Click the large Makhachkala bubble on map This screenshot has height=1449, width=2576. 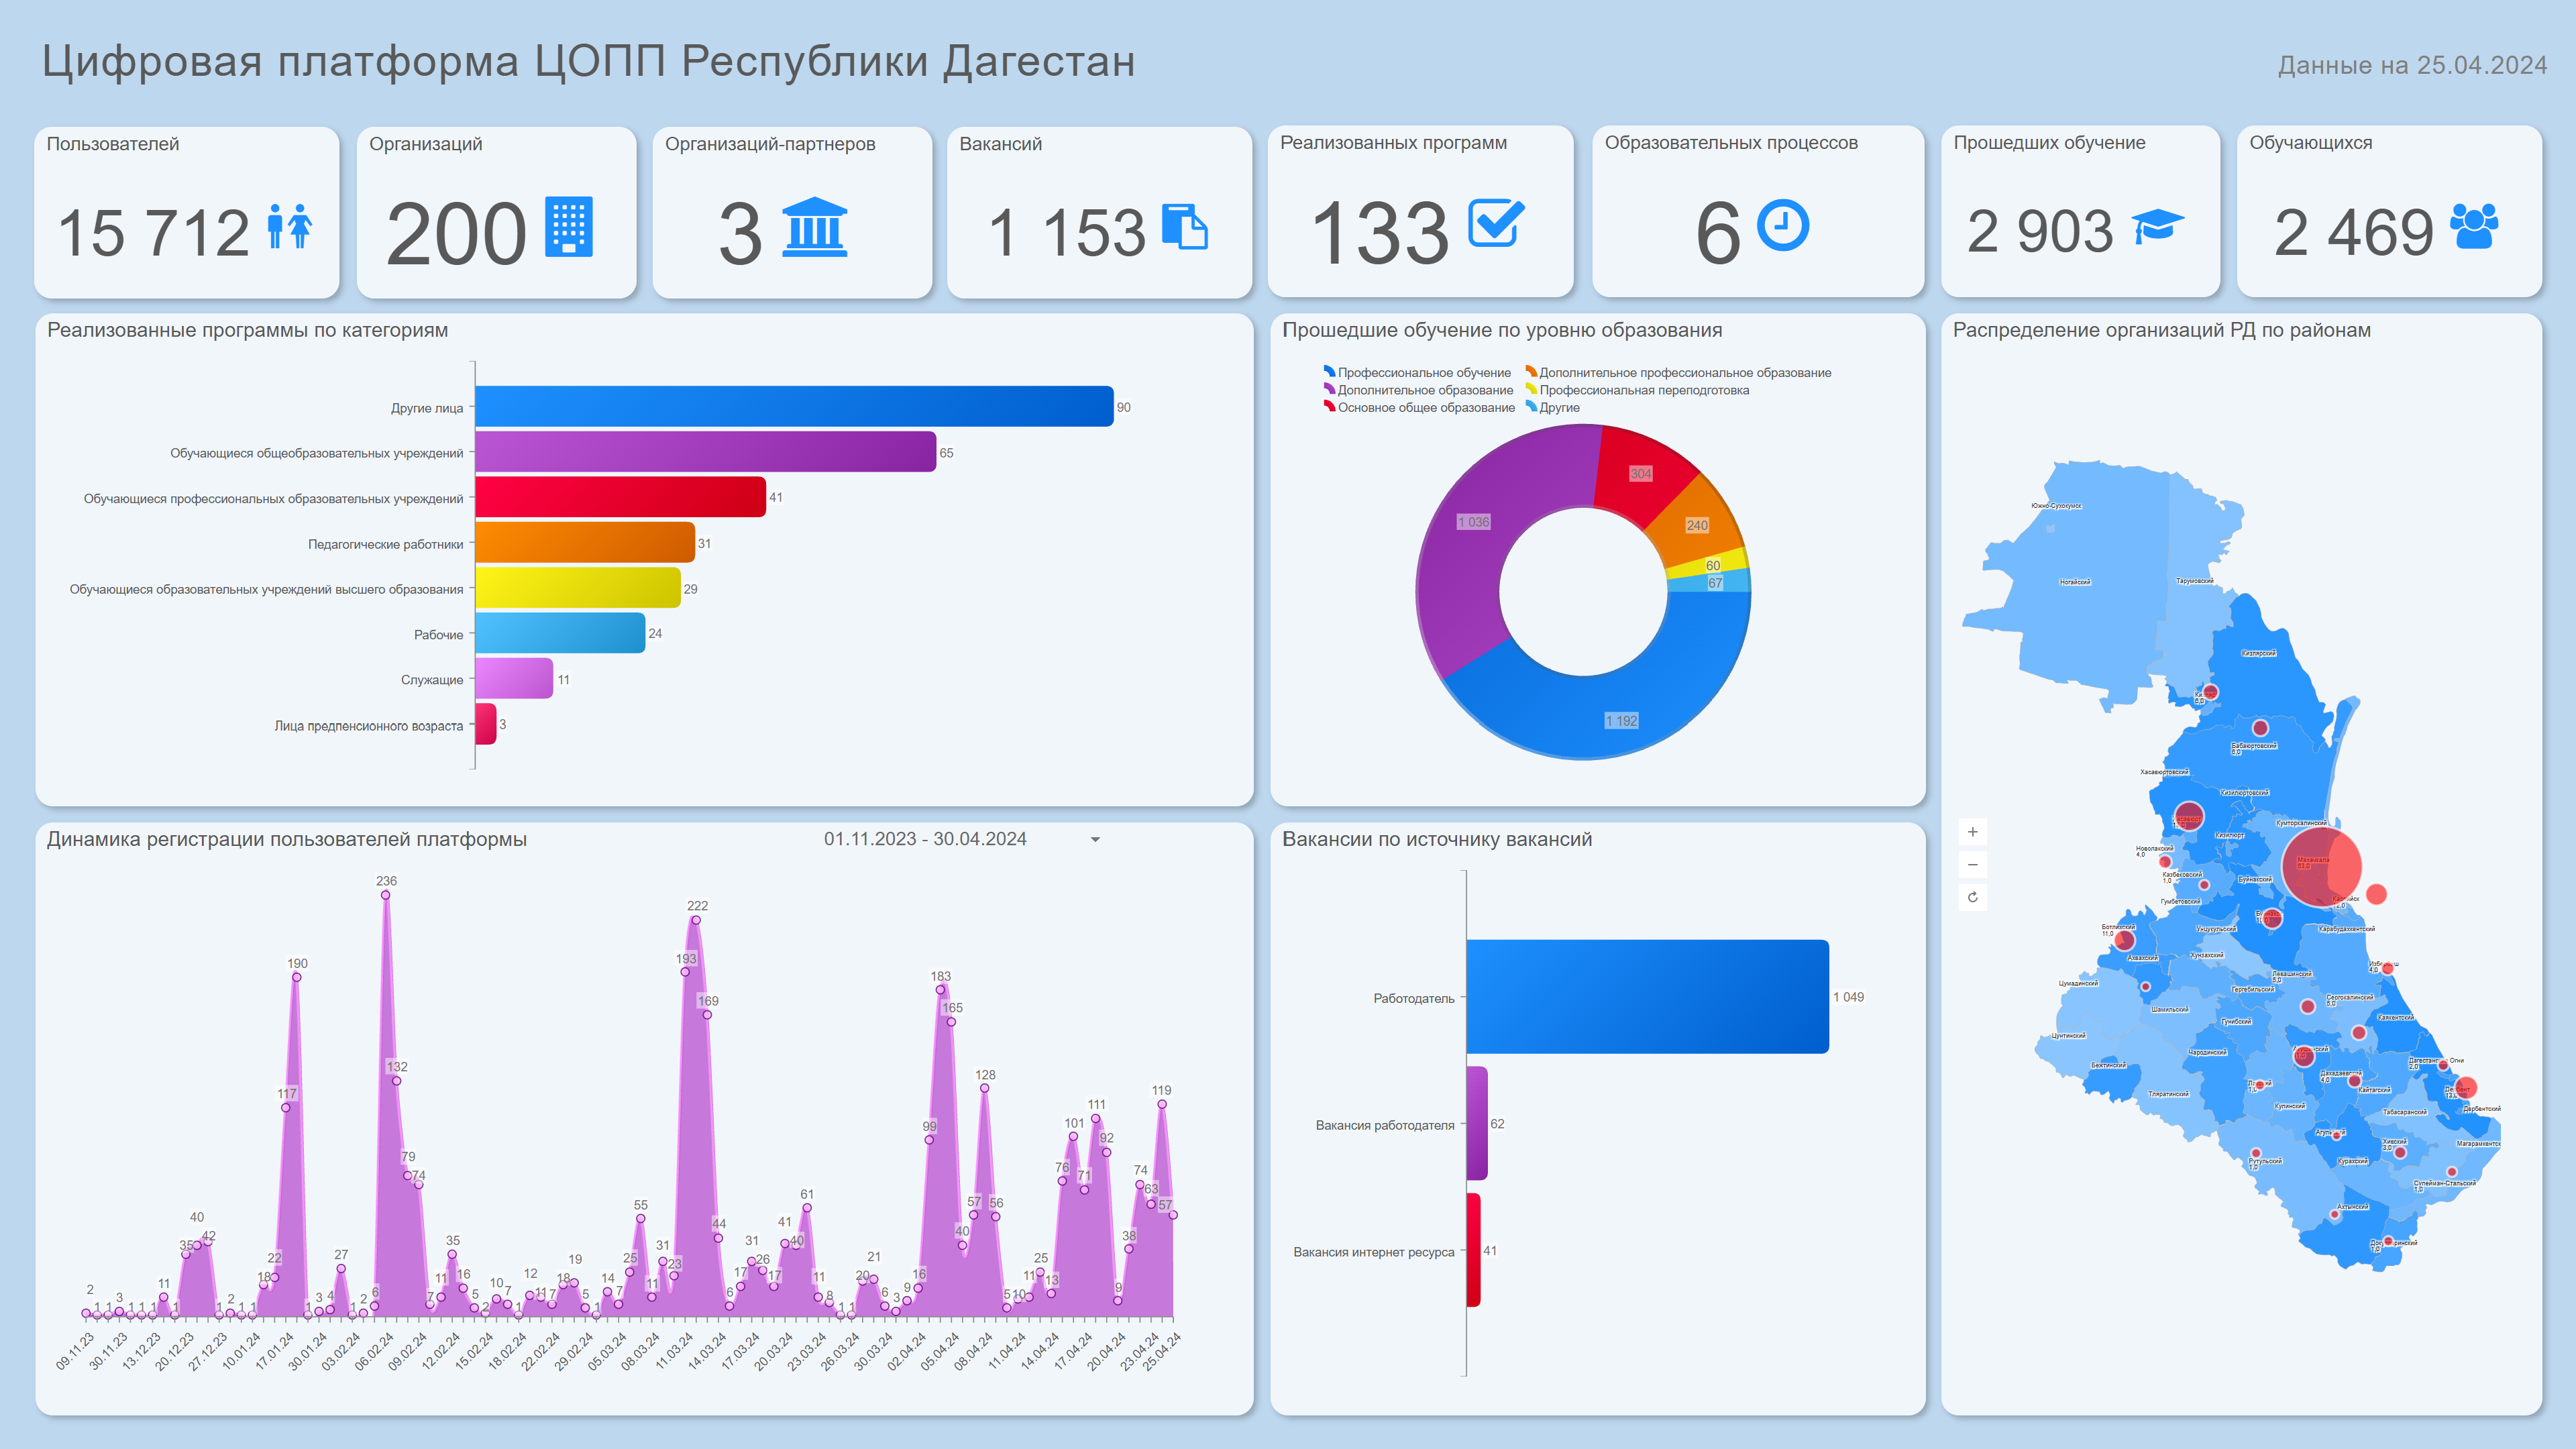tap(2321, 866)
